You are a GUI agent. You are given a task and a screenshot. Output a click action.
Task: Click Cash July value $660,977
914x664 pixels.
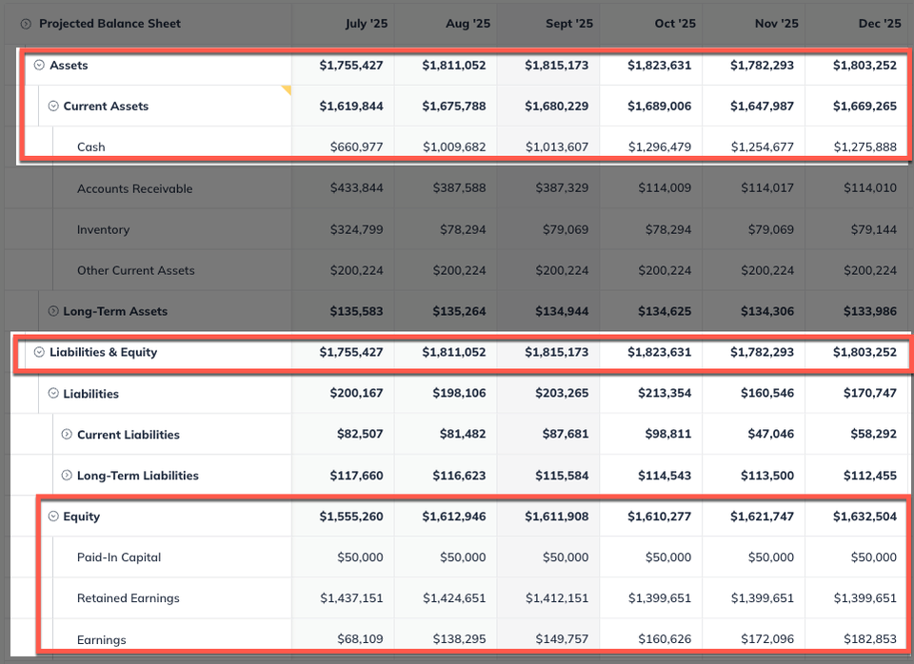pos(356,146)
